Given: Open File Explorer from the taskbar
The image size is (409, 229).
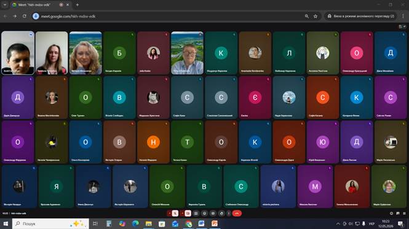Looking at the screenshot, I should [149, 223].
